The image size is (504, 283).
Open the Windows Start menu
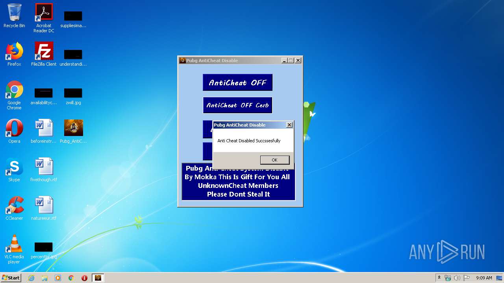click(11, 277)
